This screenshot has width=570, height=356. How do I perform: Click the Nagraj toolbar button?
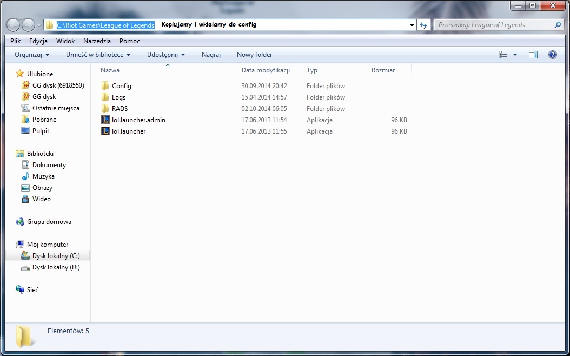[211, 55]
